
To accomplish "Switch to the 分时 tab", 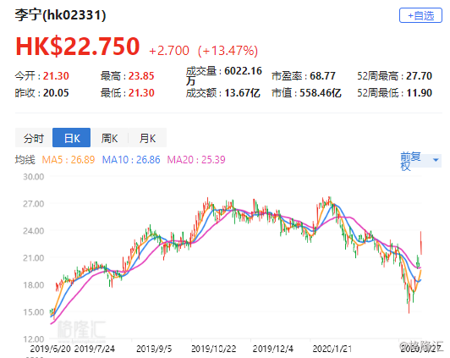I will 34,138.
